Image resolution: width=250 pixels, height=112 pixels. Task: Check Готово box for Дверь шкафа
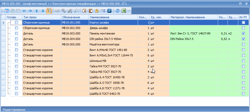pos(16,28)
